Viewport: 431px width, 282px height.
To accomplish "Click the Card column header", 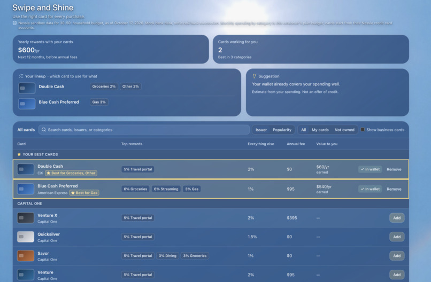I will pyautogui.click(x=21, y=144).
